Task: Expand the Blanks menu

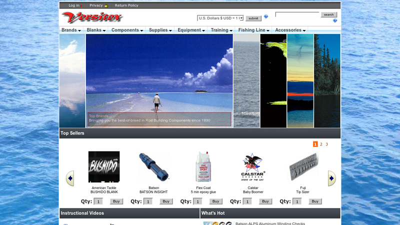Action: click(96, 30)
